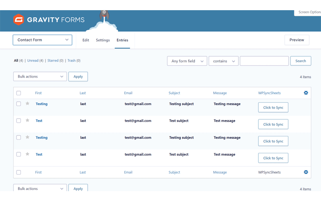Screen dimensions: 321x215
Task: Open column settings gear in table header
Action: pyautogui.click(x=306, y=93)
